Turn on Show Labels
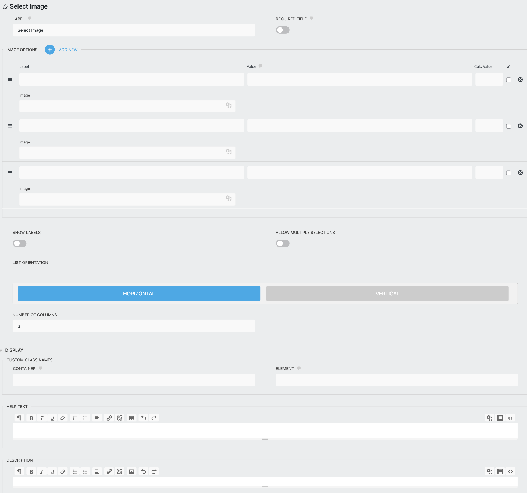 pos(19,243)
